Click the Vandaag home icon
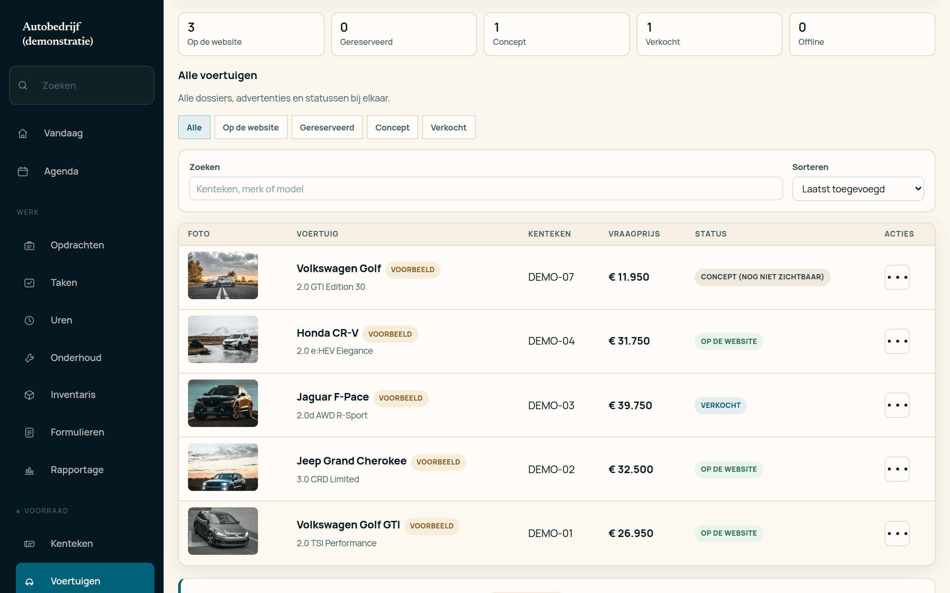Screen dimensions: 950x593 [x=23, y=133]
